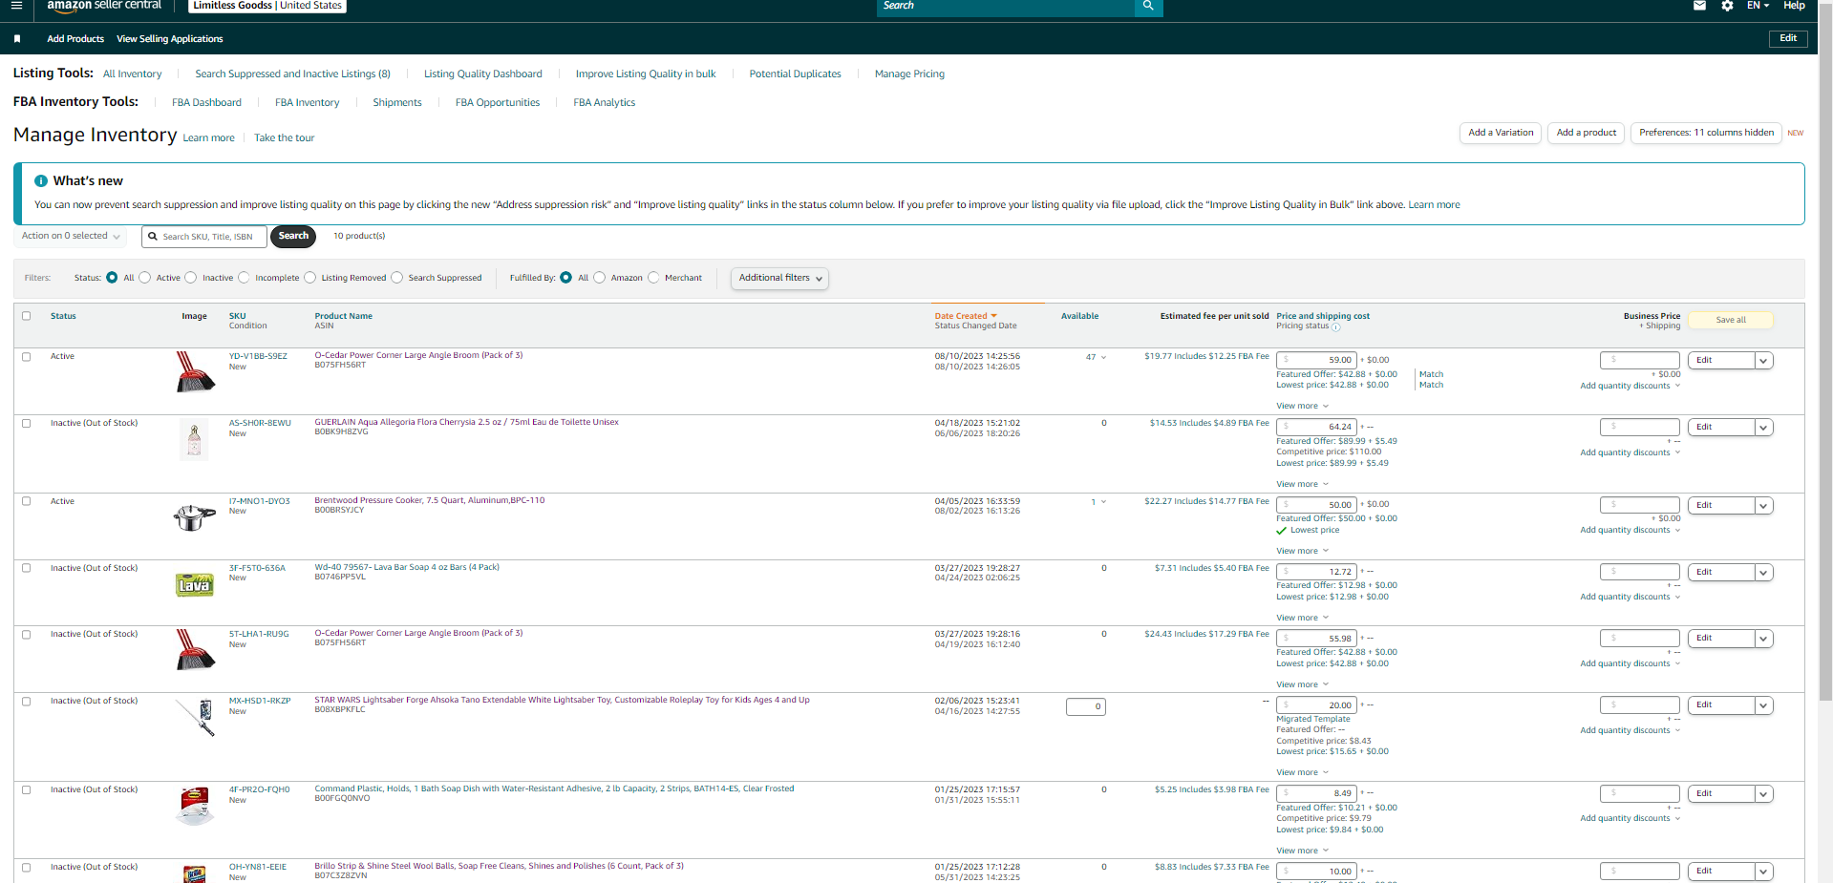This screenshot has width=1833, height=883.
Task: Choose the Inactive status radio filter
Action: tap(191, 278)
